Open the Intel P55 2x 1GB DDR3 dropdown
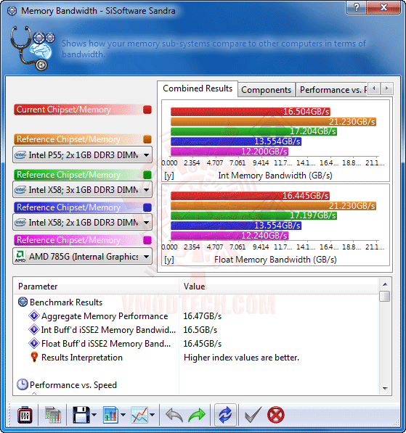406x433 pixels. click(82, 155)
